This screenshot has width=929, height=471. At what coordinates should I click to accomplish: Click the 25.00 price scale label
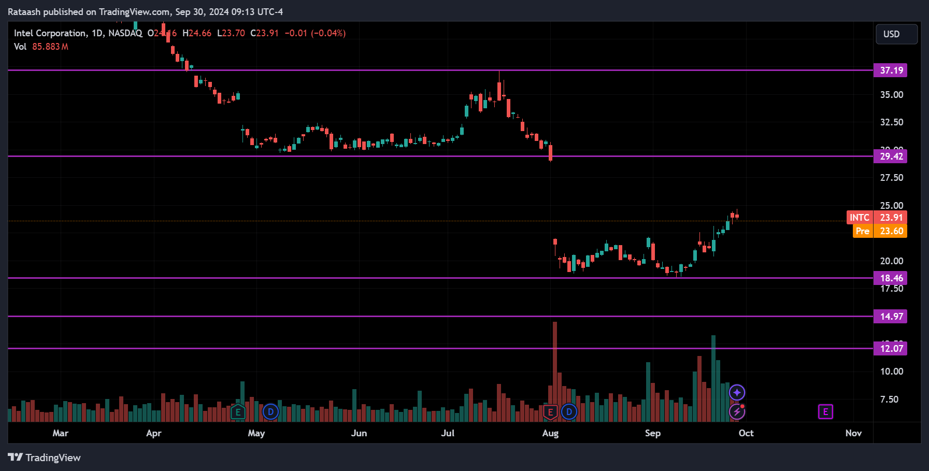892,206
